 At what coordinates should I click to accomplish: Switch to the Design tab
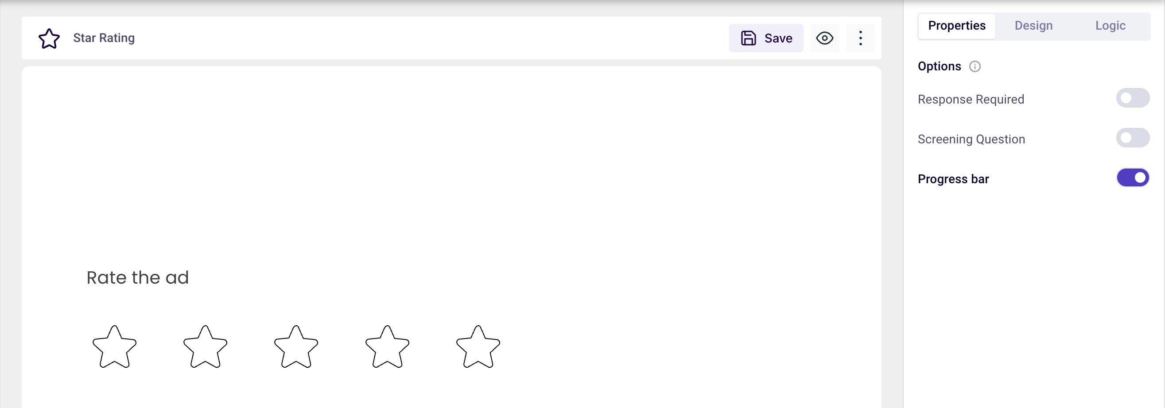coord(1033,26)
